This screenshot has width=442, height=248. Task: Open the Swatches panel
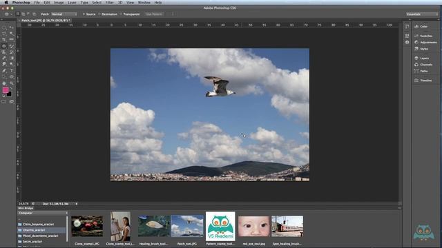423,36
